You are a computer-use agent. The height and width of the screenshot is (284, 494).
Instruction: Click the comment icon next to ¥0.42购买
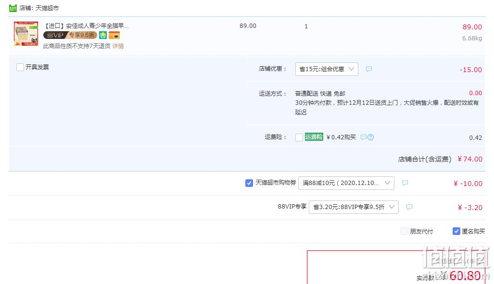pos(363,137)
